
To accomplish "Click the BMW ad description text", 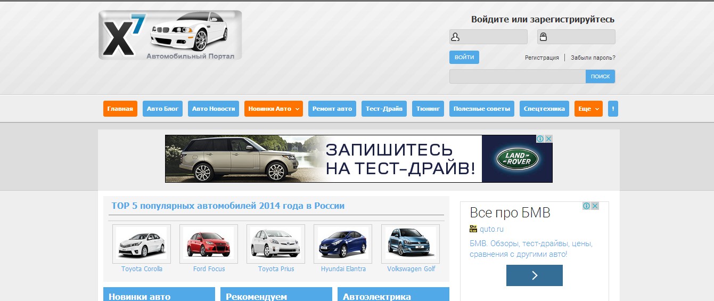I will pos(531,249).
